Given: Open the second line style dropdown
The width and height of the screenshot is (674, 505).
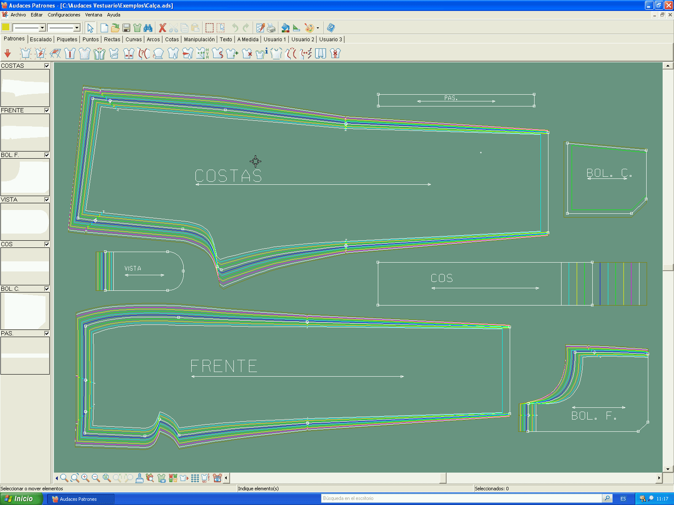Looking at the screenshot, I should click(x=77, y=28).
